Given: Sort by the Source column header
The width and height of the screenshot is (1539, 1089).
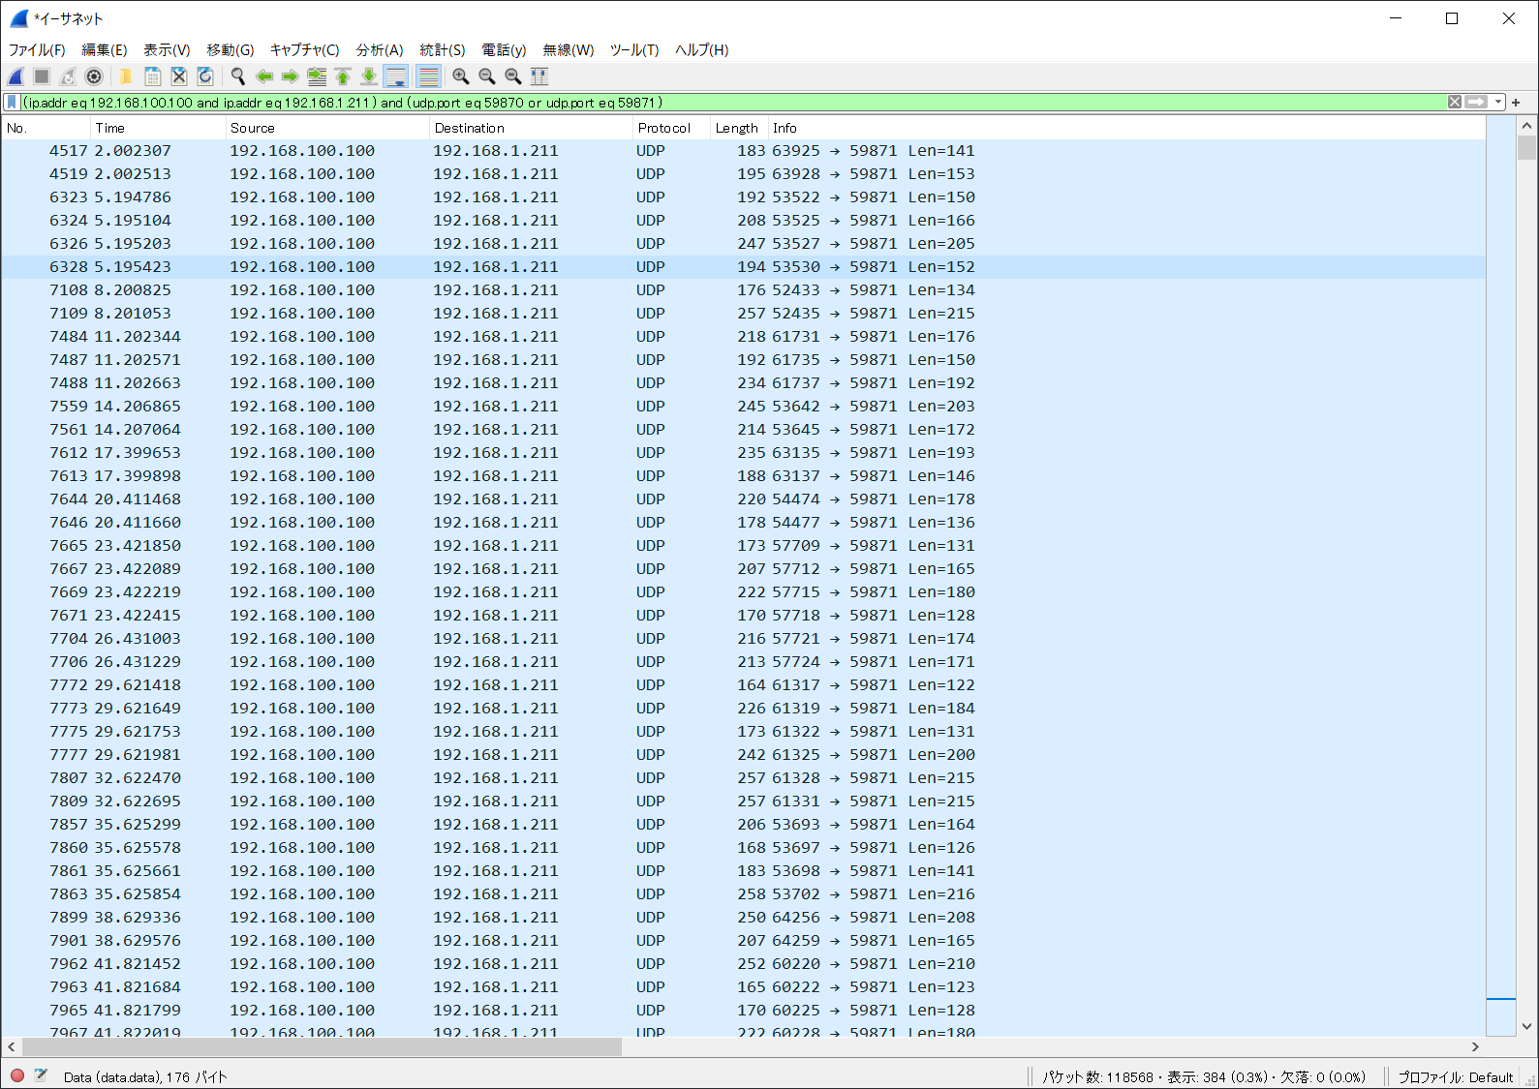Looking at the screenshot, I should point(327,128).
